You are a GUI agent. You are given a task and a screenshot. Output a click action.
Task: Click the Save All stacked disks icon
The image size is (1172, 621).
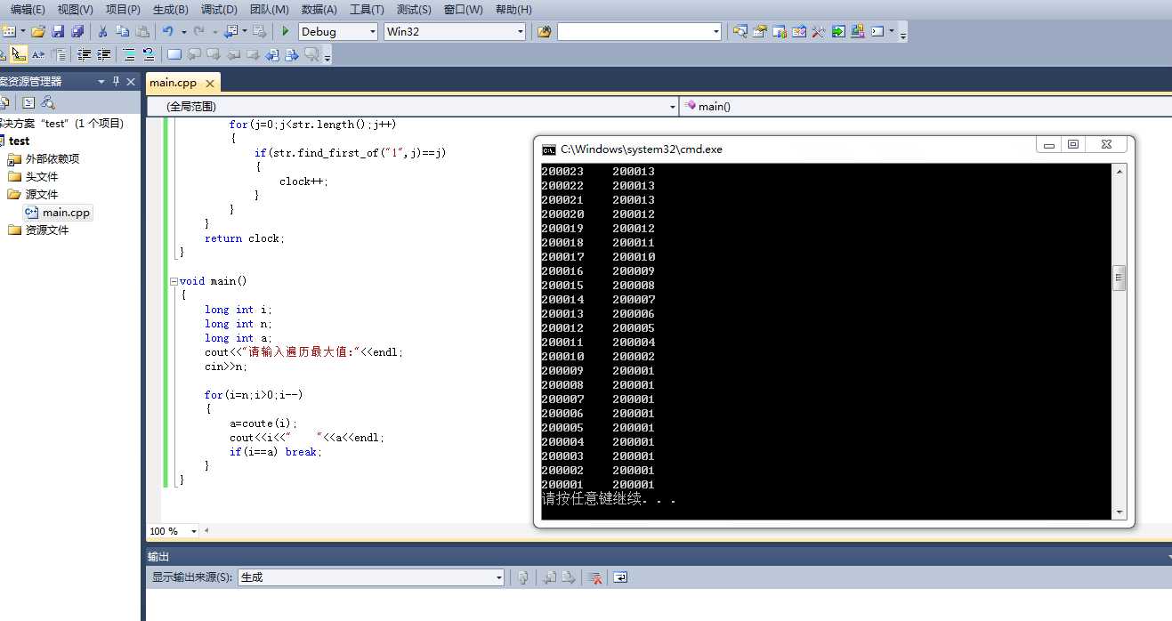[77, 31]
